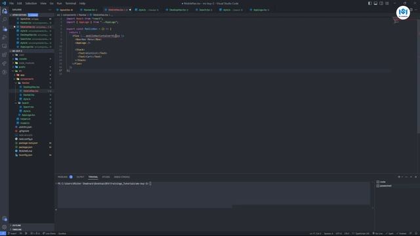Close the bottom panel with X icon

click(415, 177)
